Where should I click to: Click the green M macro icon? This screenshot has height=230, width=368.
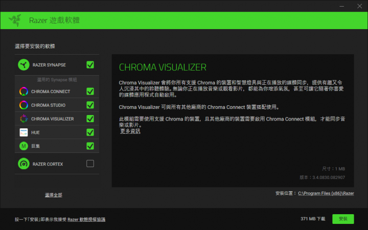[24, 146]
